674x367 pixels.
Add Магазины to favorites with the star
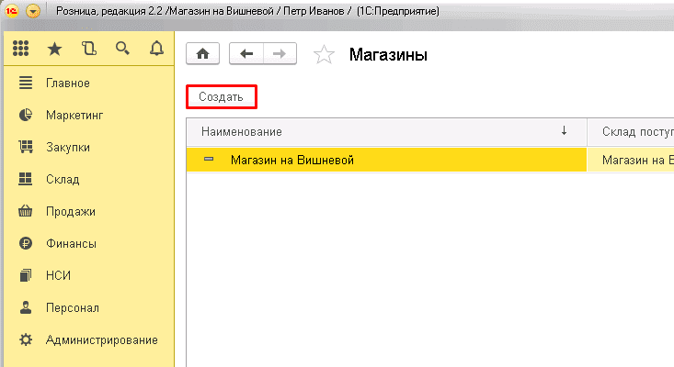point(324,55)
